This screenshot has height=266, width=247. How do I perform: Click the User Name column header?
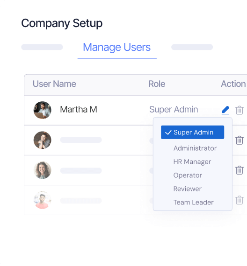(x=54, y=84)
